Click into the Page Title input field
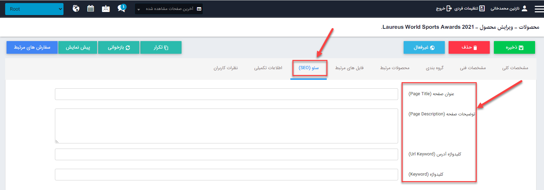This screenshot has width=544, height=190. pos(226,94)
